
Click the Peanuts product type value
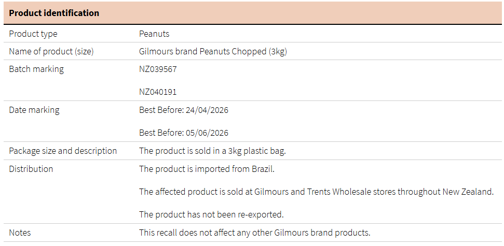(154, 34)
